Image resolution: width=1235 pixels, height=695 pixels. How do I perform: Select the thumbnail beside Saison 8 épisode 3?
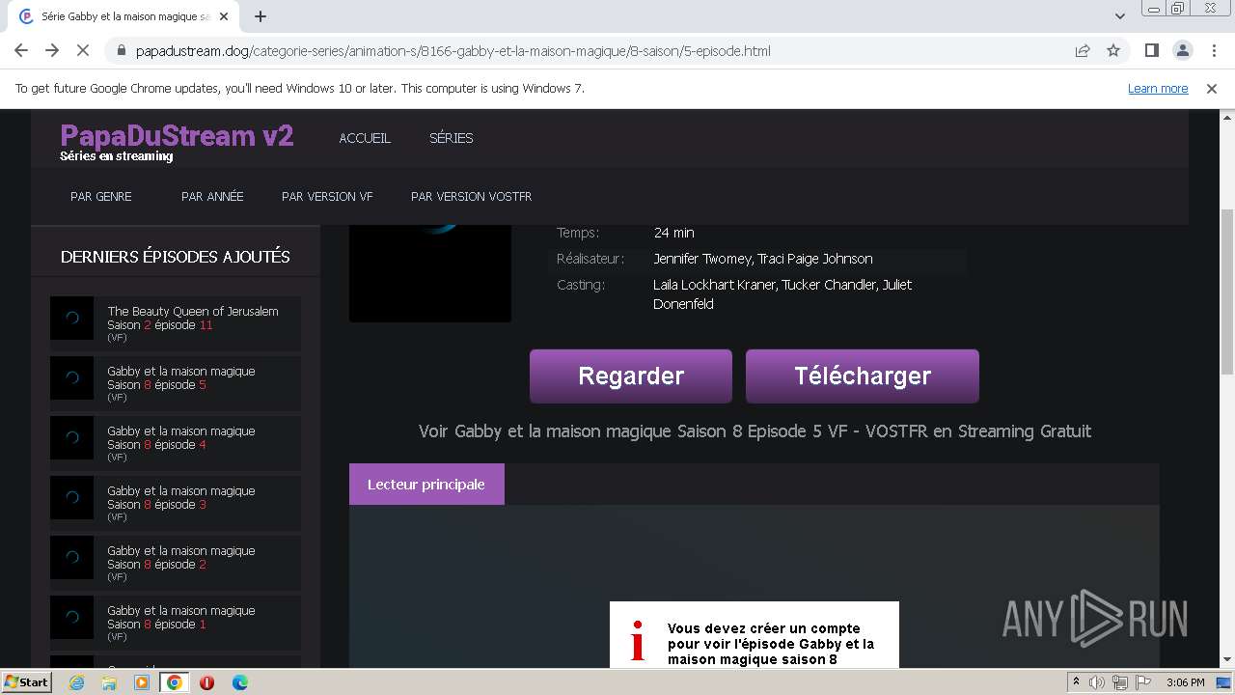click(x=72, y=497)
